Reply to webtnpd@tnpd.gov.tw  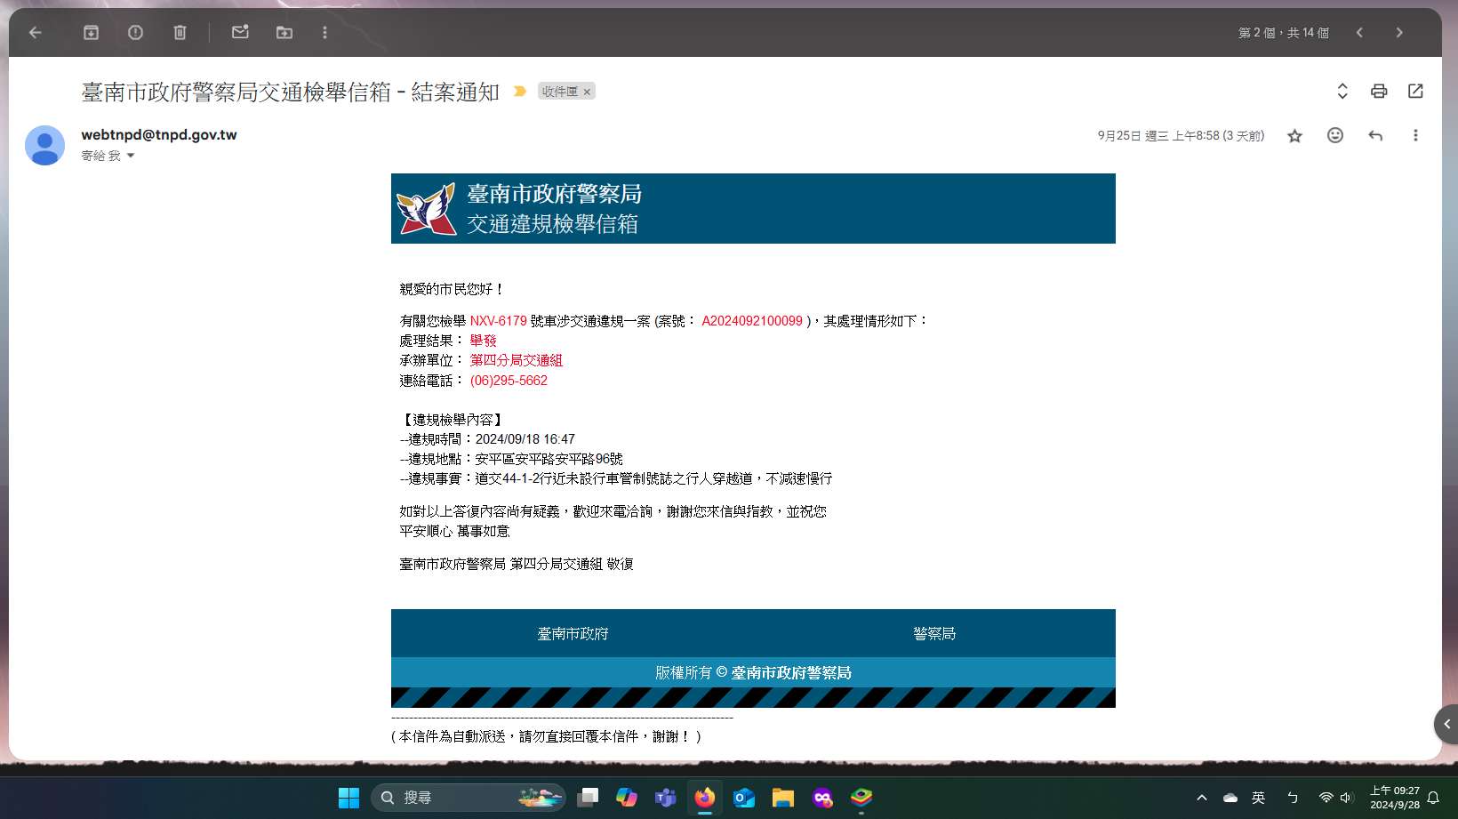pos(1375,135)
